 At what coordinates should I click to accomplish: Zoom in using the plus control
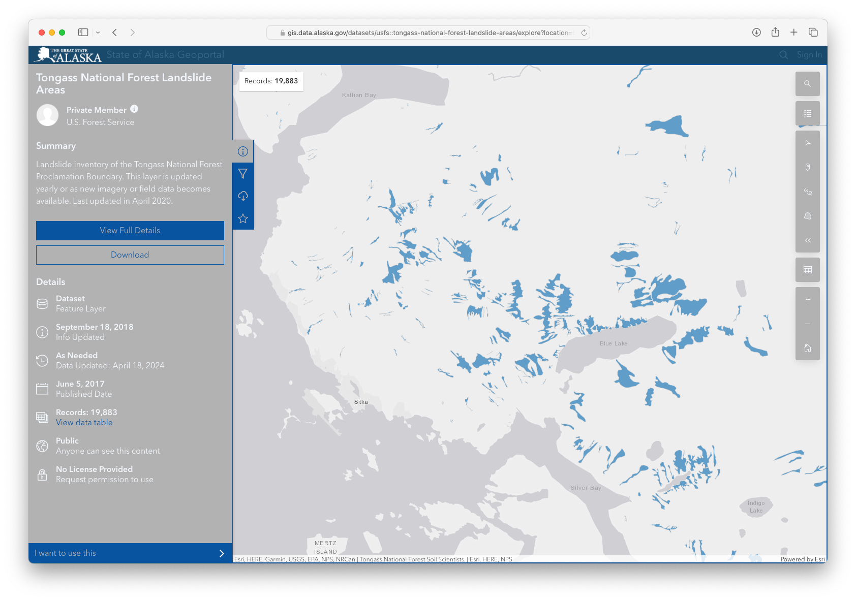click(x=808, y=300)
